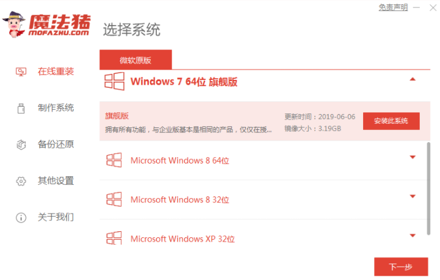Open the 制作系统 menu item

pos(56,108)
